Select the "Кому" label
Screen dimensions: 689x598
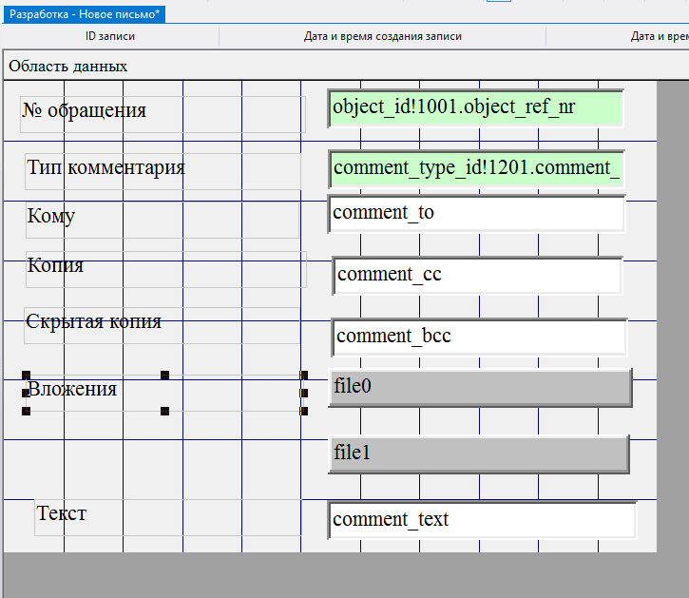click(51, 217)
